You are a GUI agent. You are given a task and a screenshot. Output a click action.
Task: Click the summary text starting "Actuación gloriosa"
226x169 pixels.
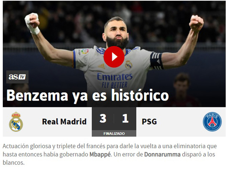[110, 154]
